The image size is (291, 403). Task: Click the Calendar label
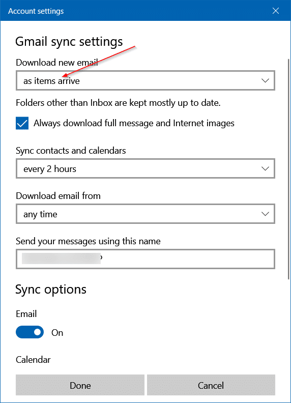(x=33, y=360)
